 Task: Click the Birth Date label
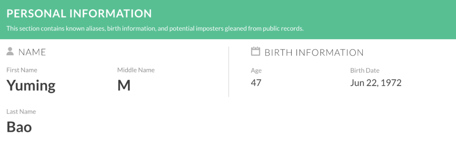pos(365,71)
